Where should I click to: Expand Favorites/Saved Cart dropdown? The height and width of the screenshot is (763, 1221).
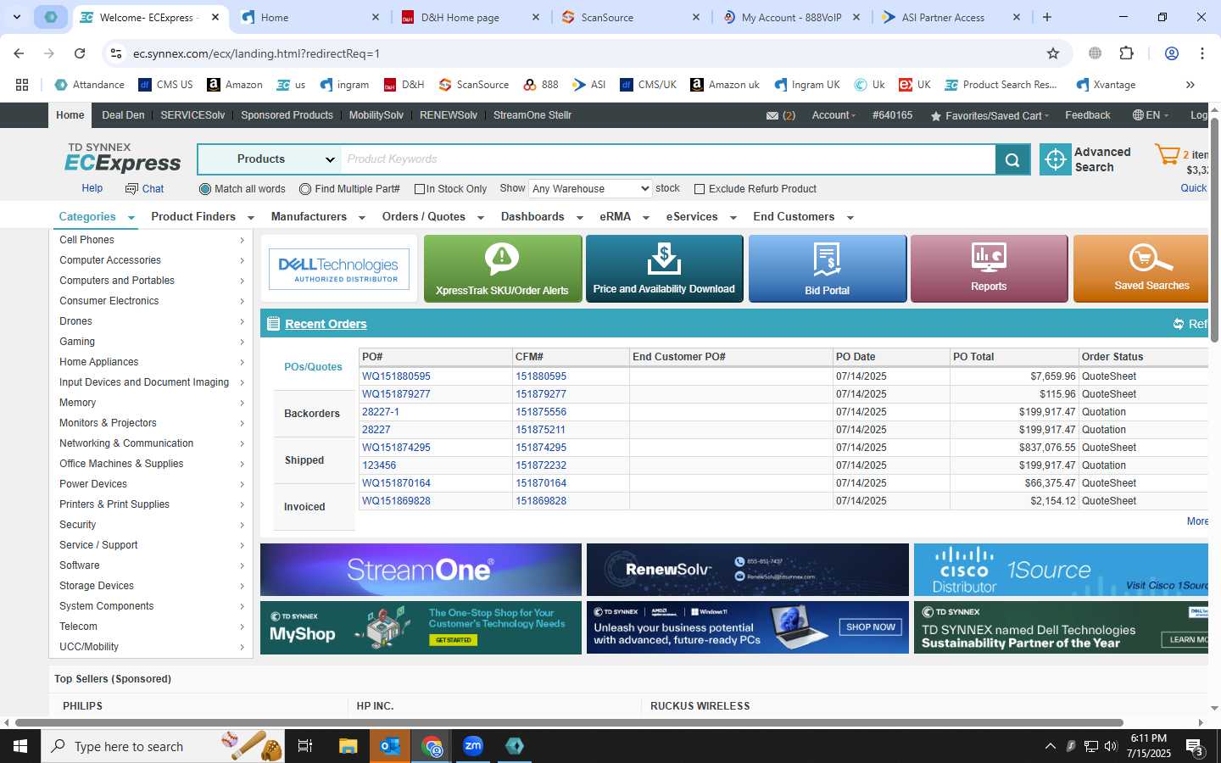click(x=990, y=116)
